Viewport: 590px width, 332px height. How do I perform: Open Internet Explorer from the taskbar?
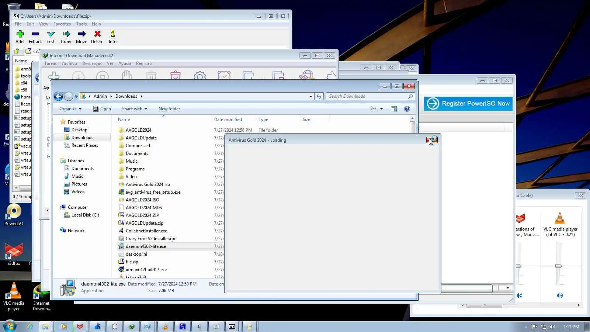pos(30,326)
